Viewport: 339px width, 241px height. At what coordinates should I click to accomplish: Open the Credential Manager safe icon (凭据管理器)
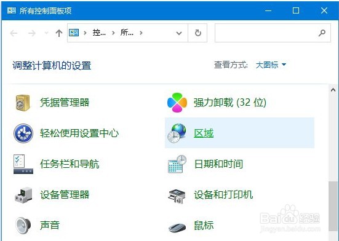pos(23,103)
